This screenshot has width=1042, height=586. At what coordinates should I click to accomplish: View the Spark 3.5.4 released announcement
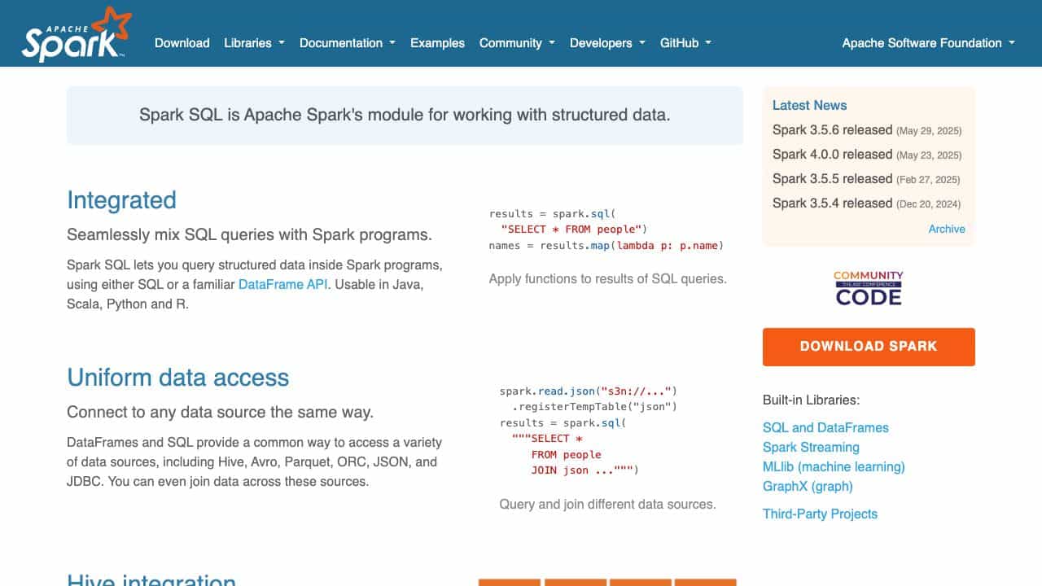(x=832, y=203)
